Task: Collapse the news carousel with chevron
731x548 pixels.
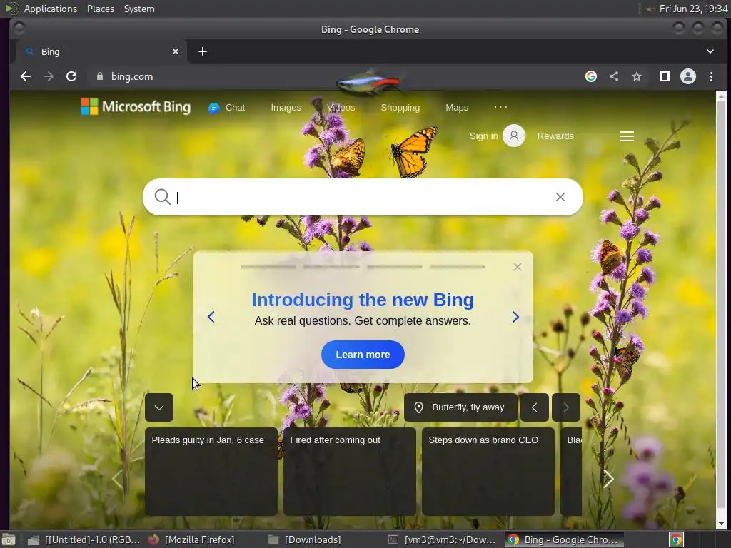Action: click(159, 407)
